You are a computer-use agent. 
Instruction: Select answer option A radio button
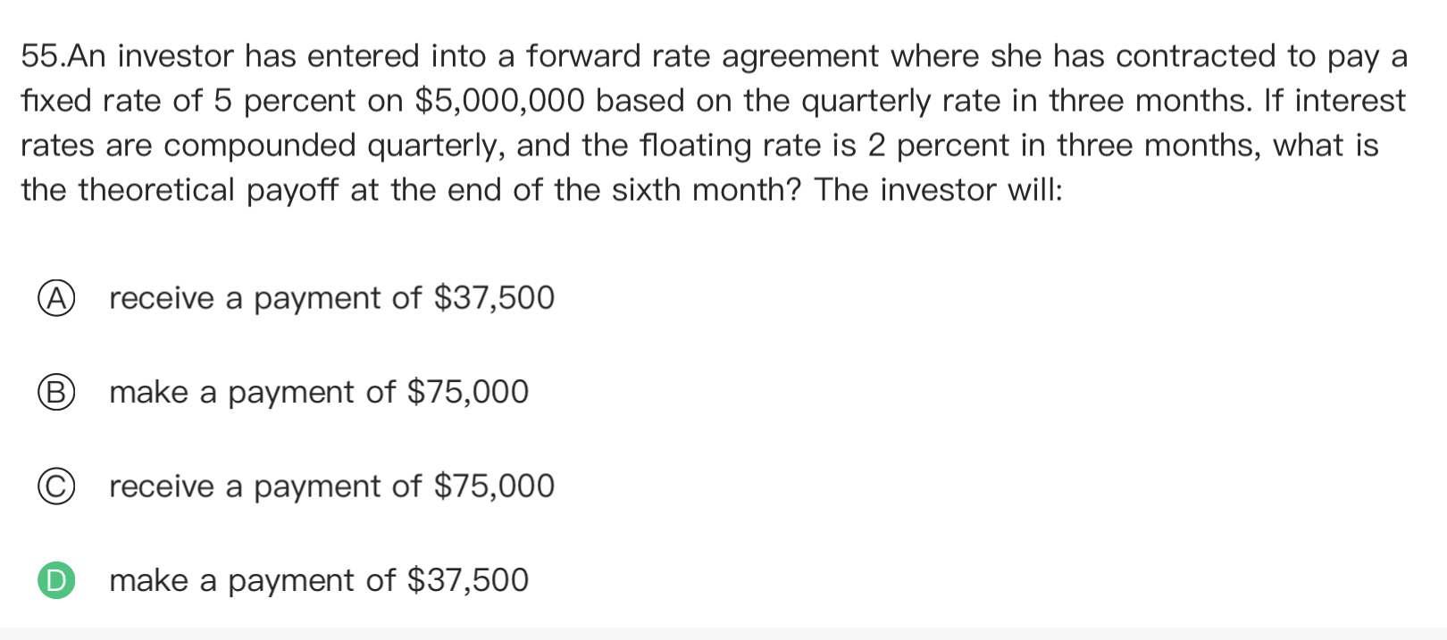click(x=56, y=298)
